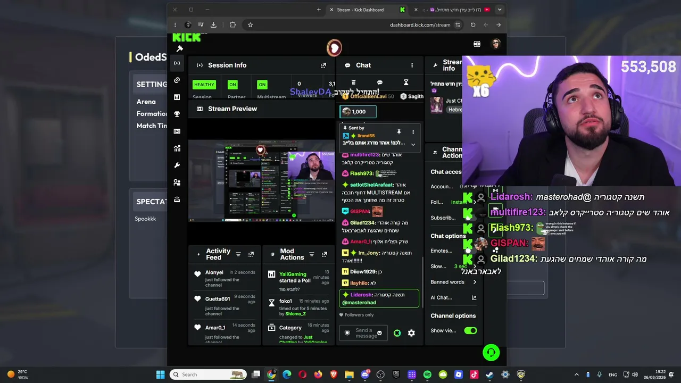Open emoji picker in the message box
This screenshot has width=681, height=383.
[379, 333]
